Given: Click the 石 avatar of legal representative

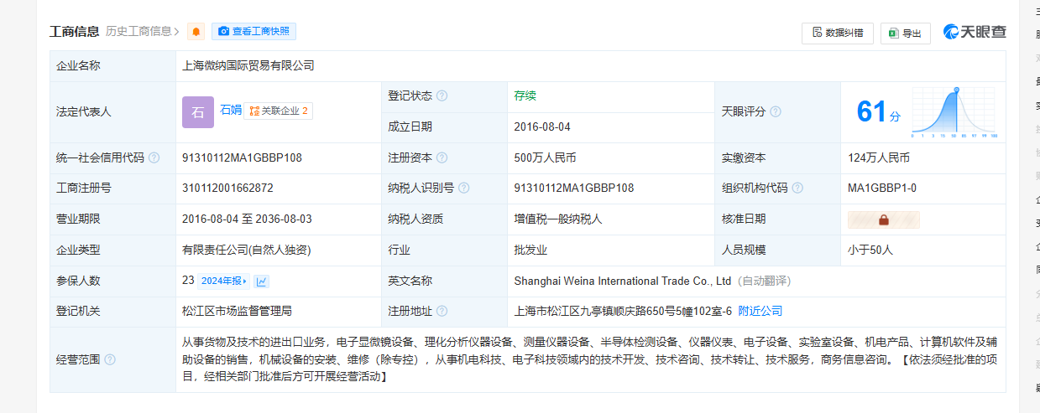Looking at the screenshot, I should pyautogui.click(x=198, y=111).
